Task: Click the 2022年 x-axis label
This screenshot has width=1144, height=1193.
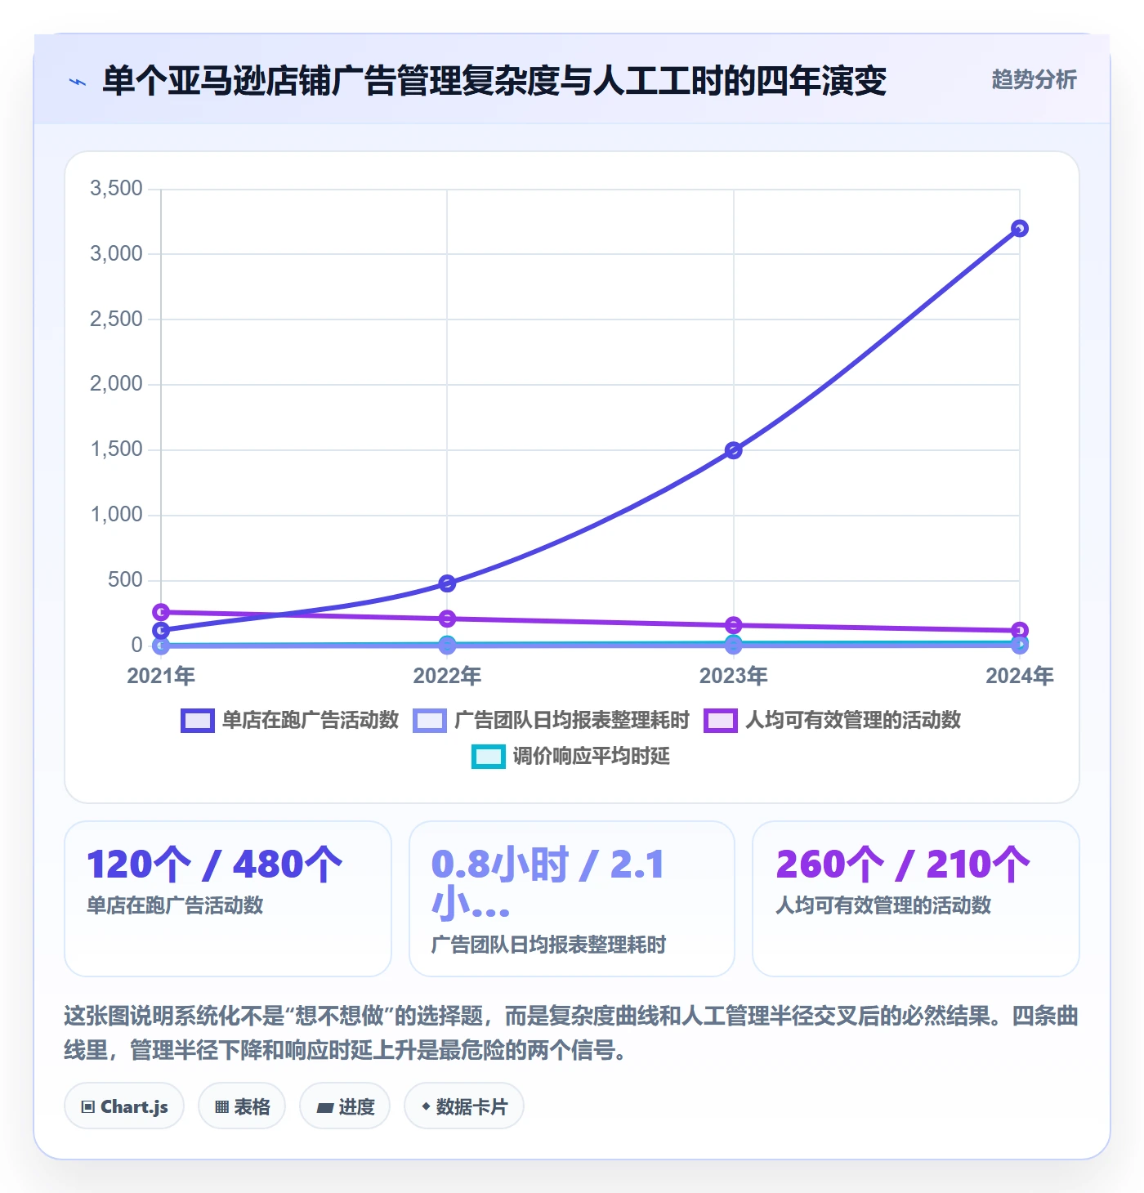Action: pos(447,676)
